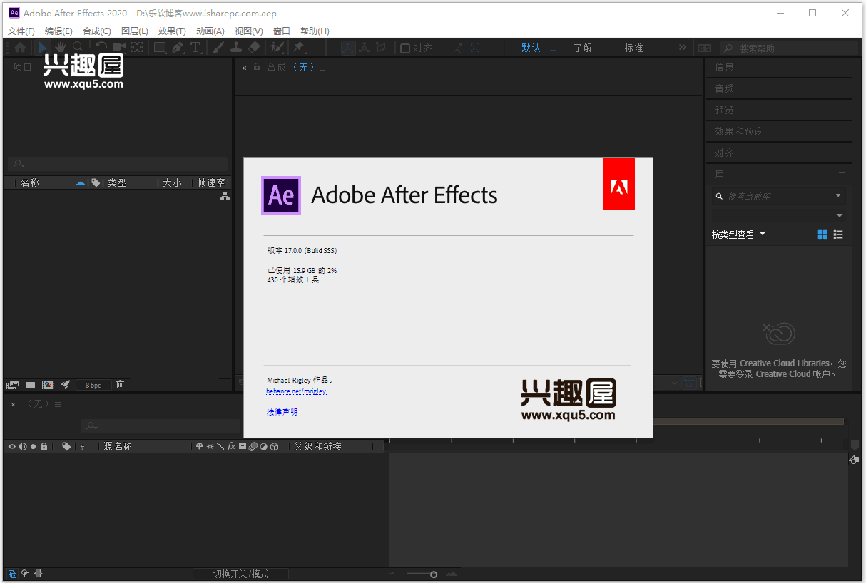
Task: Toggle Layer Switches pane at timeline bottom-left
Action: tap(12, 574)
